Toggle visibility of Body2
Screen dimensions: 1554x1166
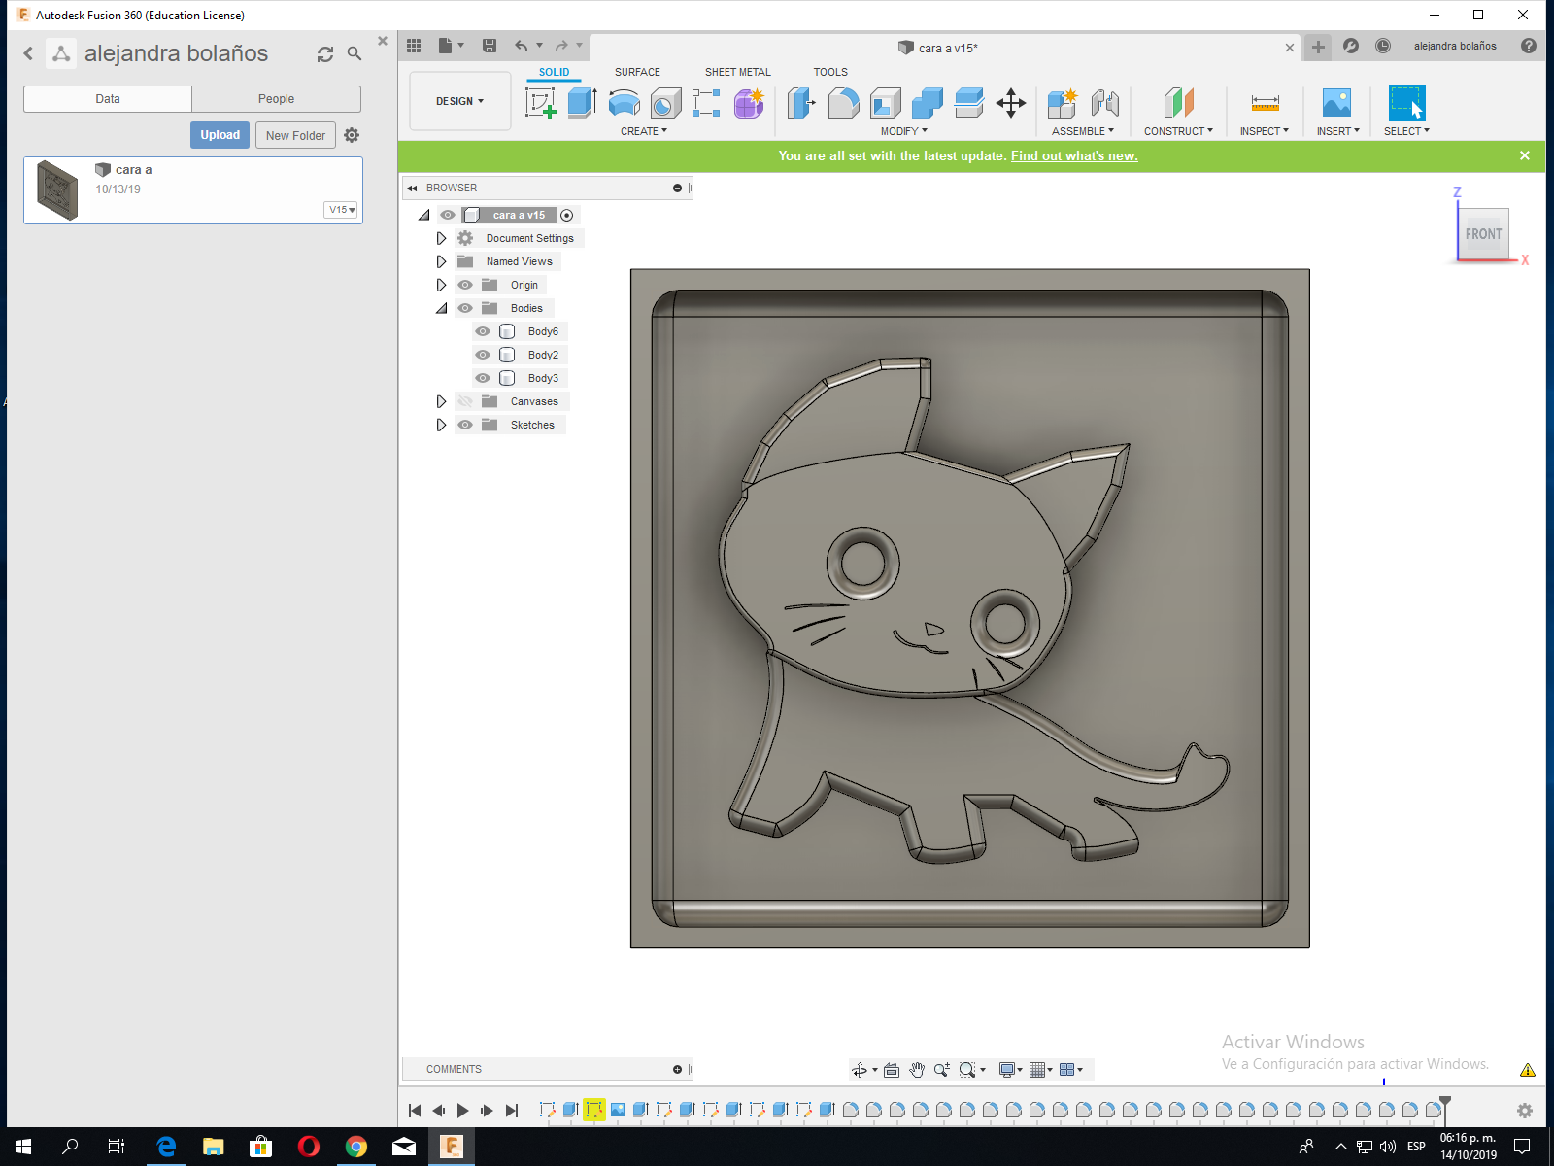(483, 355)
